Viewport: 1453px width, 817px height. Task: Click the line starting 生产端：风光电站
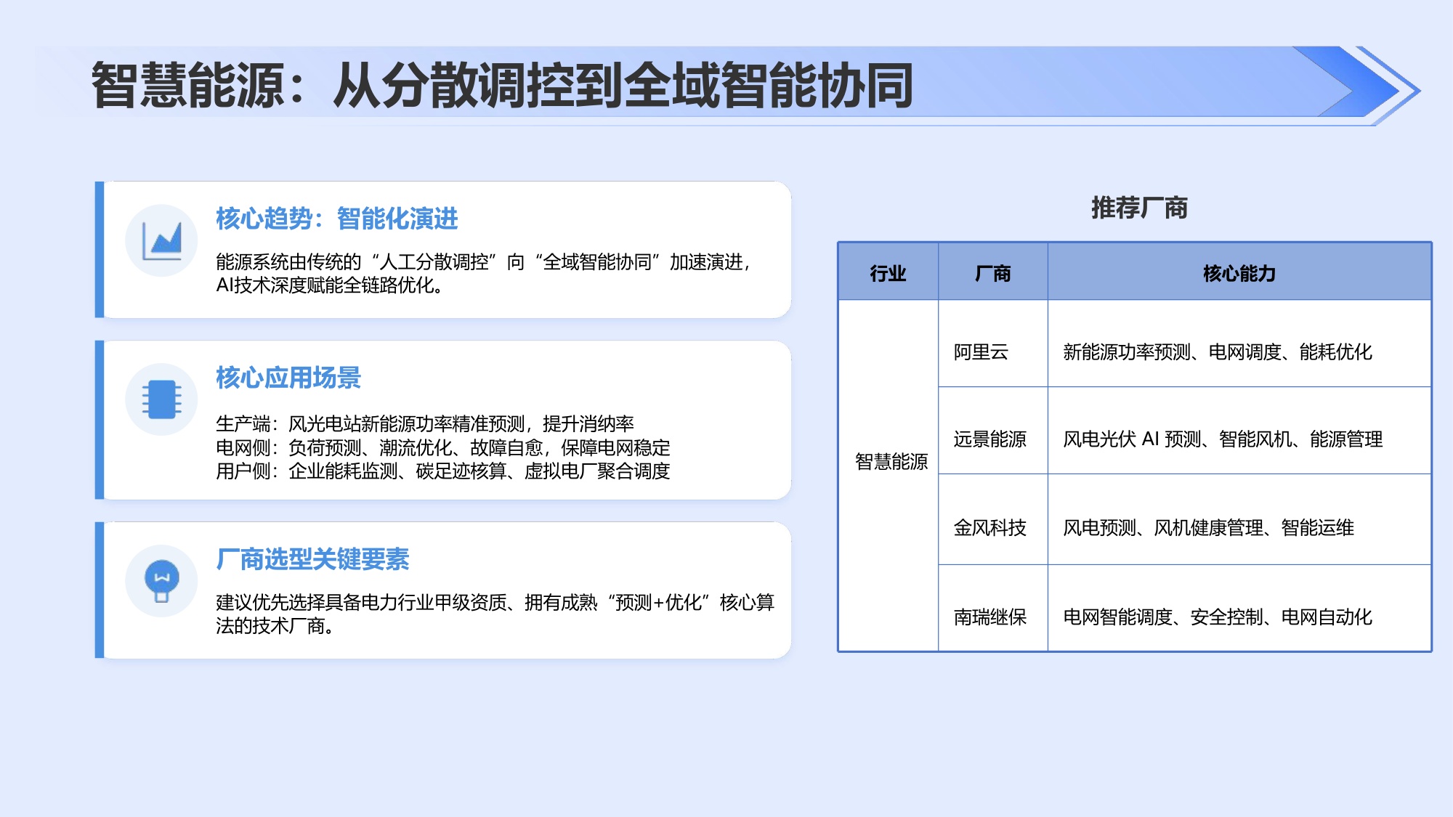pos(425,424)
